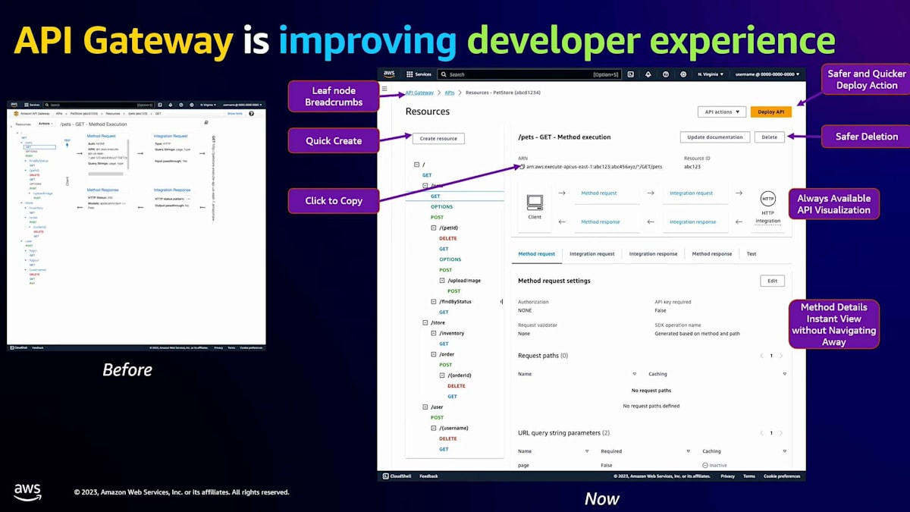Screen dimensions: 910x512
Task: Open the N. Virginia region dropdown in Now console
Action: point(711,74)
